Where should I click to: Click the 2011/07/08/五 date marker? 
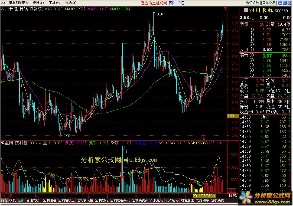[204, 196]
